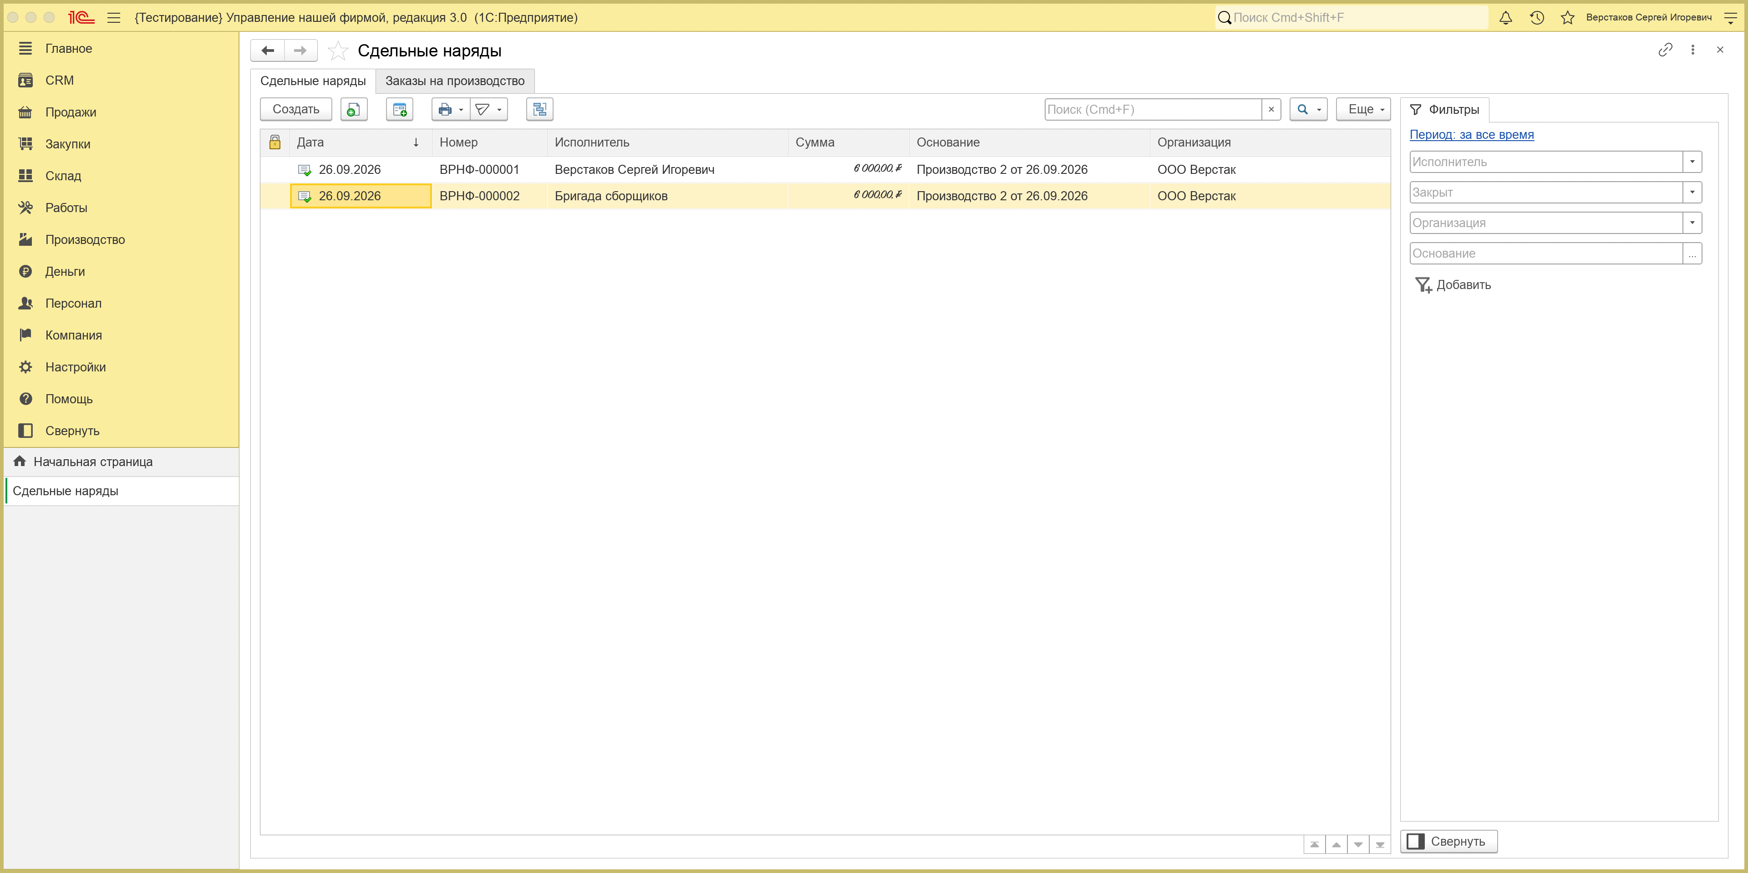This screenshot has width=1748, height=873.
Task: Open the Исполнитель filter dropdown
Action: 1692,162
